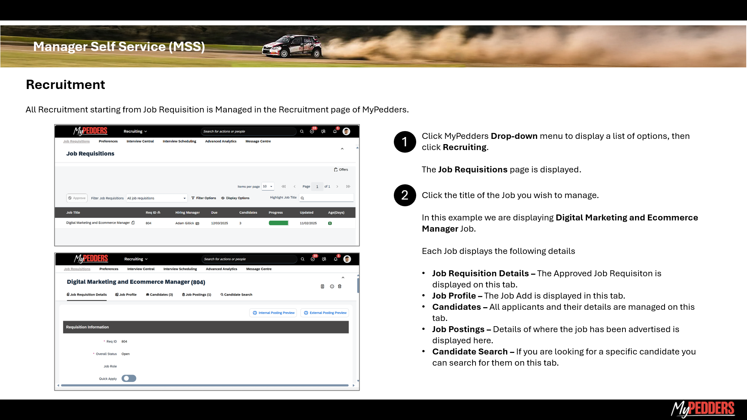Click contact card icon beside Adam Gillick

[x=197, y=223]
